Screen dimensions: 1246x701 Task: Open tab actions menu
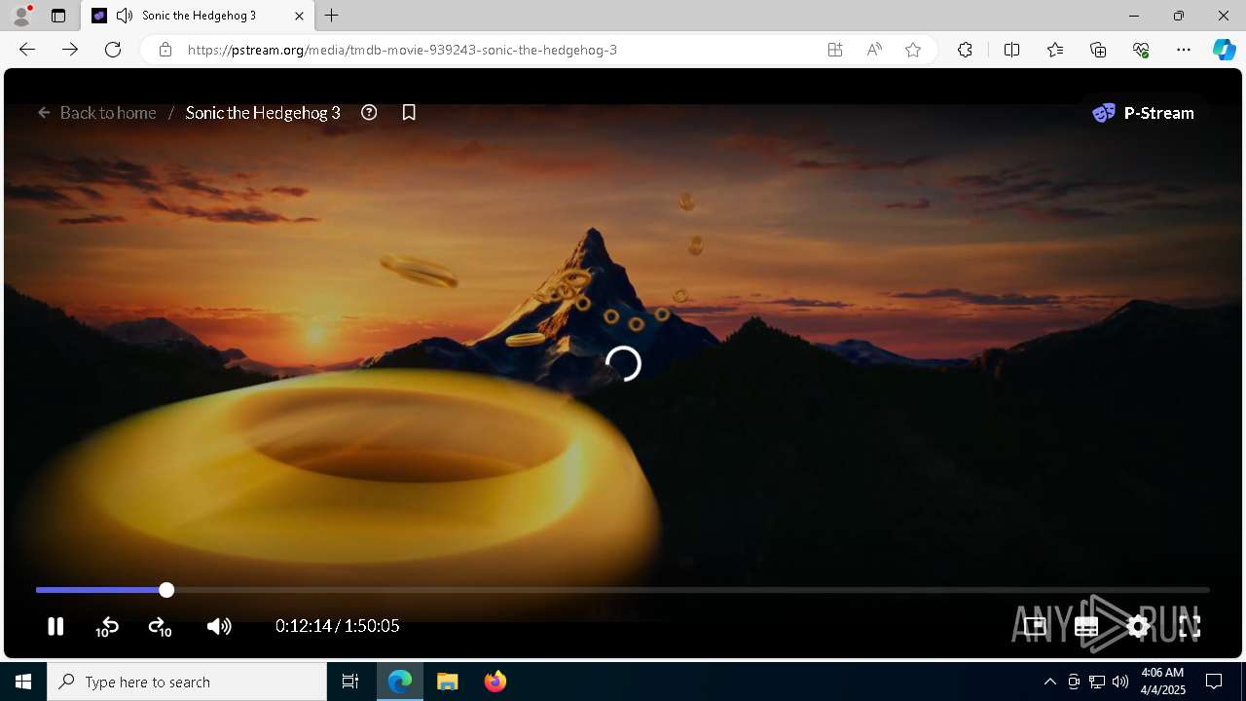pyautogui.click(x=58, y=16)
